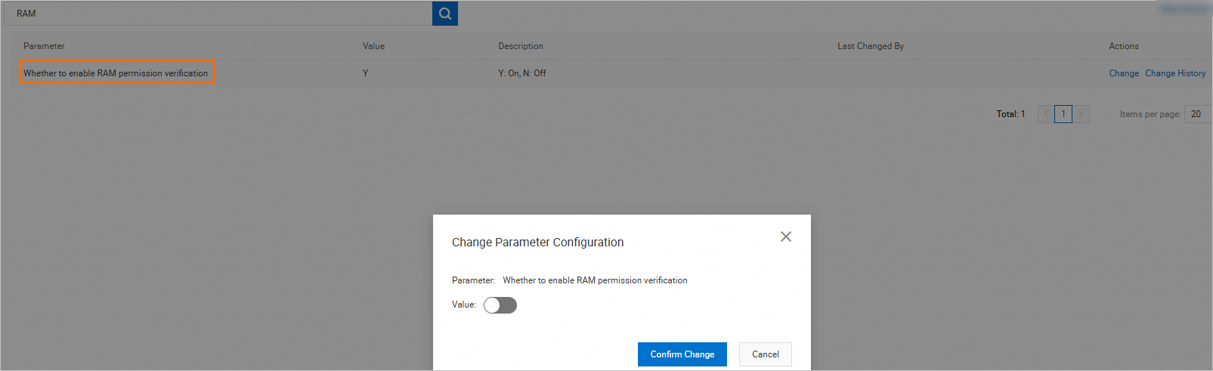Go to next page using right arrow
This screenshot has width=1213, height=371.
(1081, 114)
